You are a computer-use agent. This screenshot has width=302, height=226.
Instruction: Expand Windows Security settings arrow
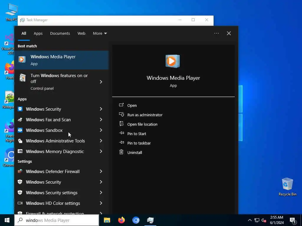(x=101, y=192)
